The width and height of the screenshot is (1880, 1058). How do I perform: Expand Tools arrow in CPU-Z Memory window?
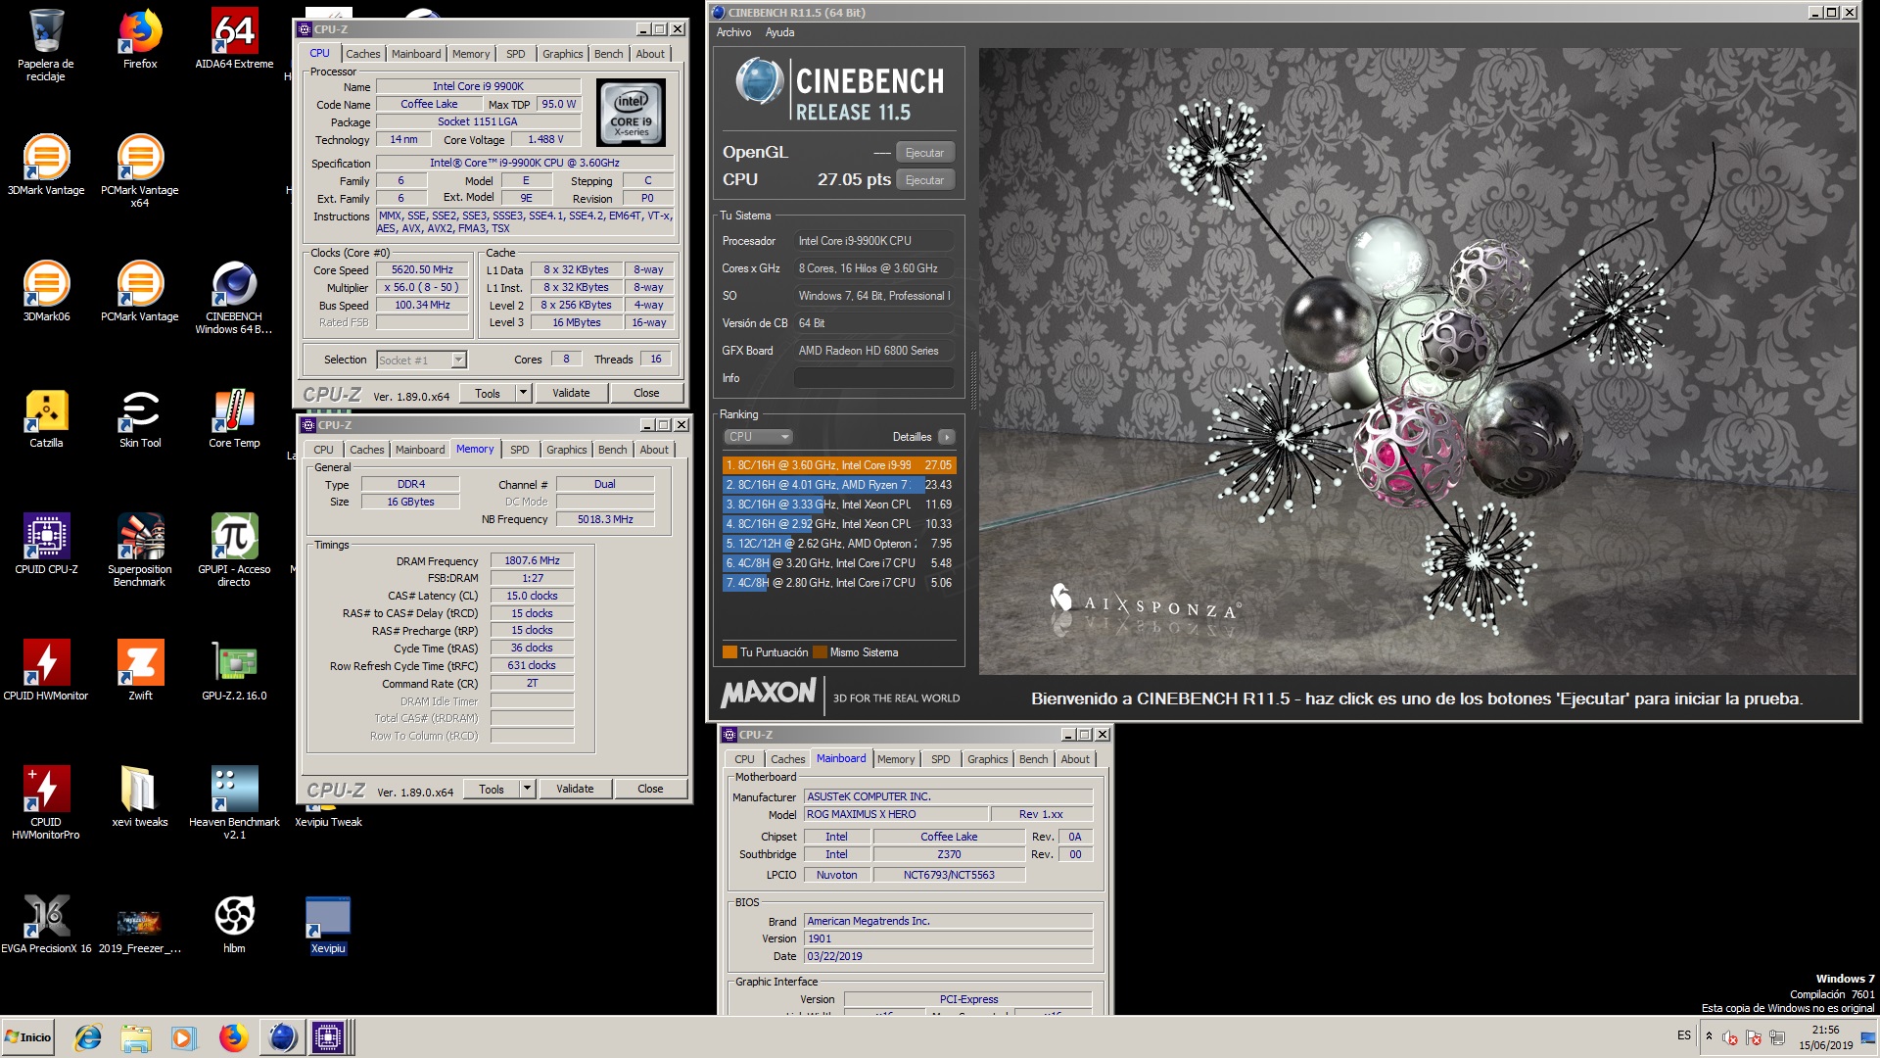tap(527, 789)
